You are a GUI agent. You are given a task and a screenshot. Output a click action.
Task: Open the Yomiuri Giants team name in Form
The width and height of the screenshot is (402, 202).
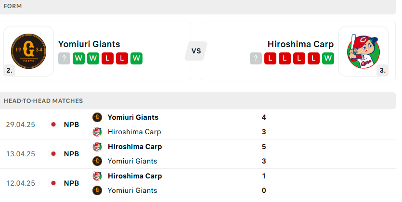(x=89, y=44)
